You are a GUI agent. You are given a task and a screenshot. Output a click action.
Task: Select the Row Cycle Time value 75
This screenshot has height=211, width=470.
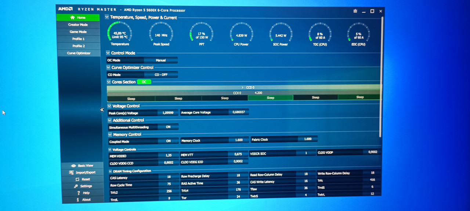point(169,184)
